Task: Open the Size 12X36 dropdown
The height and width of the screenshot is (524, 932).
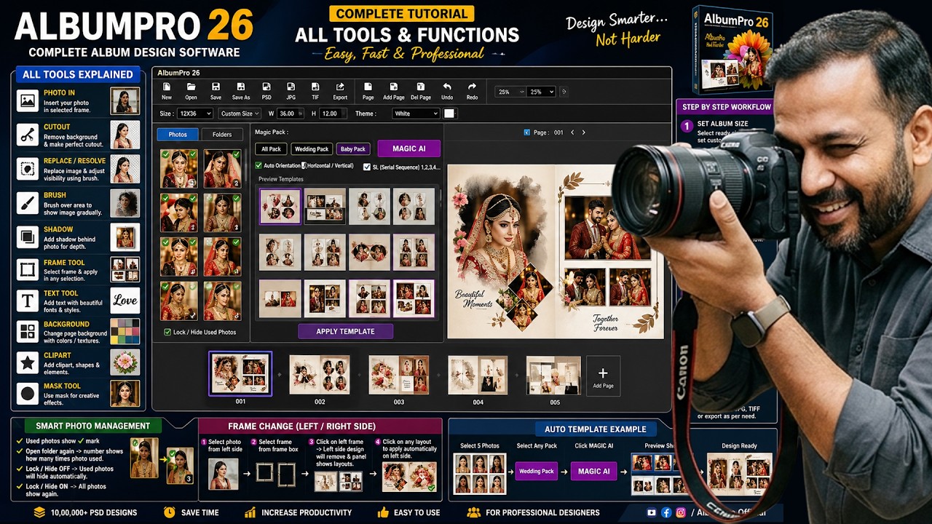Action: (195, 114)
